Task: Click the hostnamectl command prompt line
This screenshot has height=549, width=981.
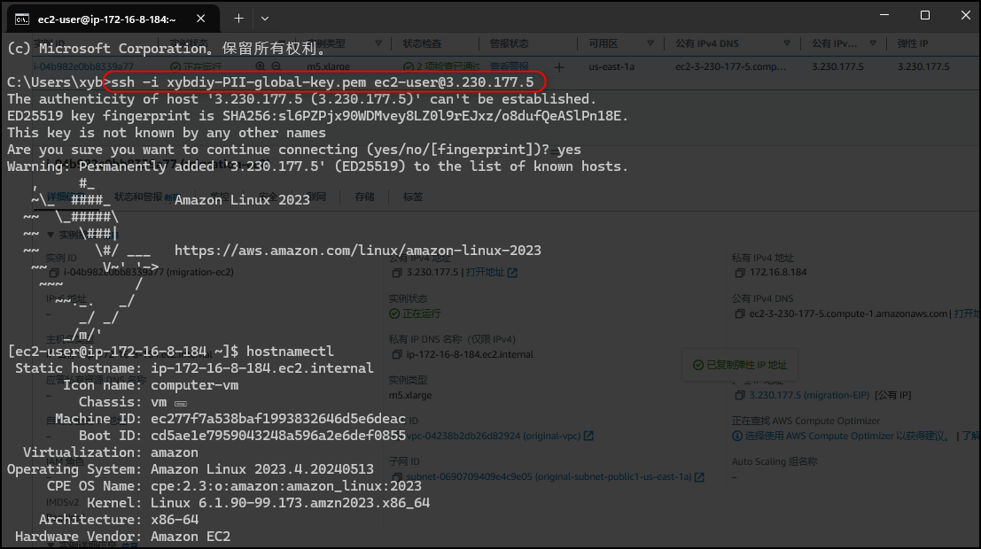Action: 171,352
